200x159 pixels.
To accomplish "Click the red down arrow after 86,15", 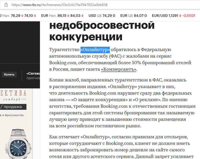I will click(68, 15).
